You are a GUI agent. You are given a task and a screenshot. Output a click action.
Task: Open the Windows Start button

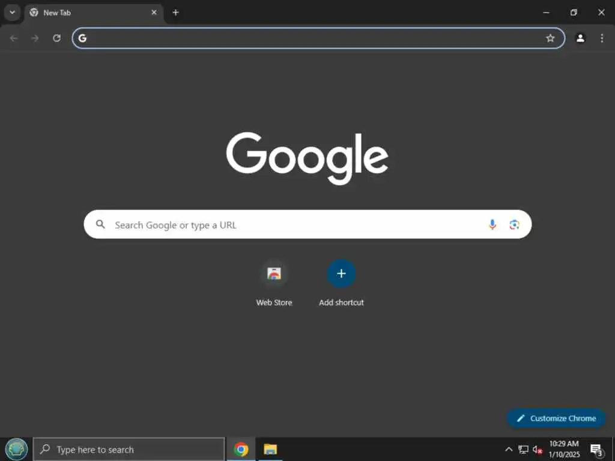[x=16, y=449]
